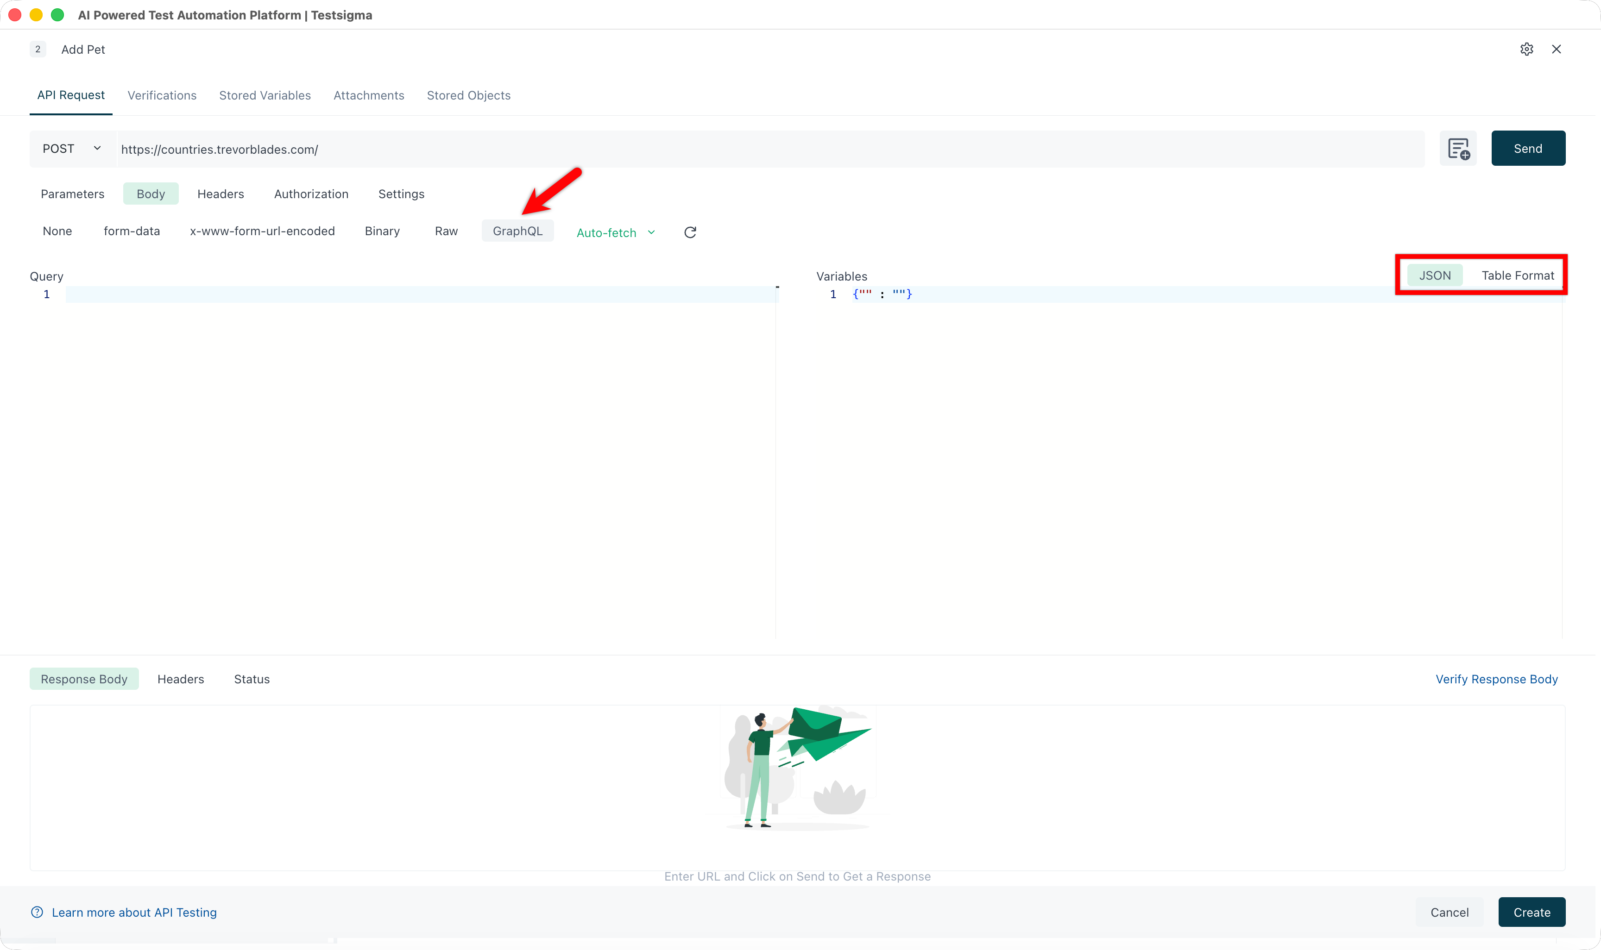
Task: Click the add-to-test-case icon beside Send
Action: [1458, 148]
